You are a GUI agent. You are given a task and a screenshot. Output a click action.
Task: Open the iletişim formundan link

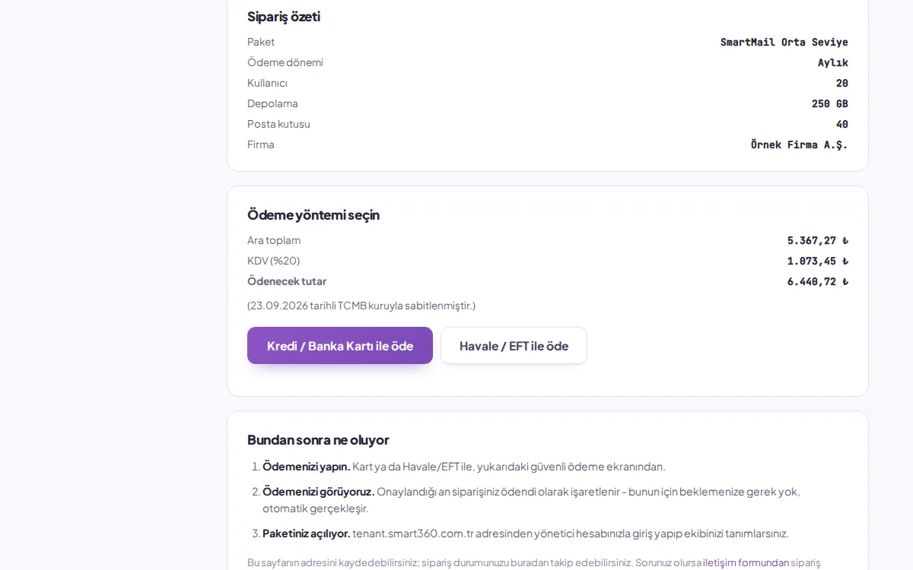(746, 562)
